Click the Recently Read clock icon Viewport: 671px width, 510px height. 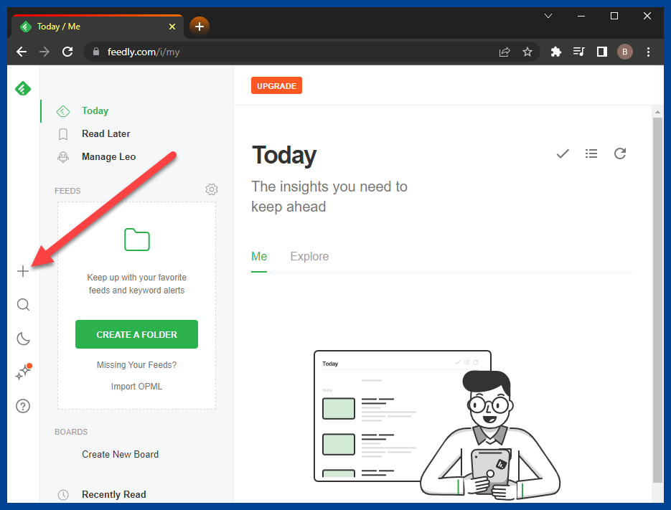click(x=63, y=495)
